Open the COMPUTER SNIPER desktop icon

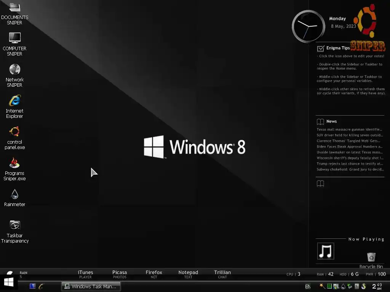click(15, 44)
